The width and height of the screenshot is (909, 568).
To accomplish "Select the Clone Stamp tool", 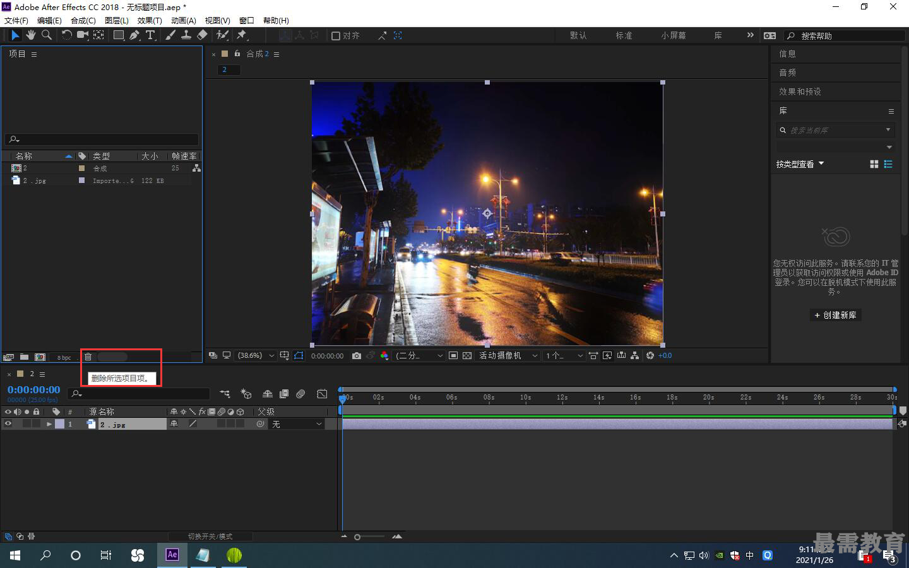I will pos(186,35).
